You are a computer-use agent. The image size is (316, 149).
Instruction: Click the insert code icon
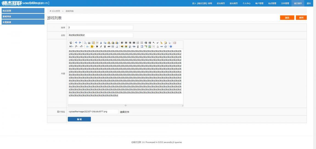coord(97,43)
